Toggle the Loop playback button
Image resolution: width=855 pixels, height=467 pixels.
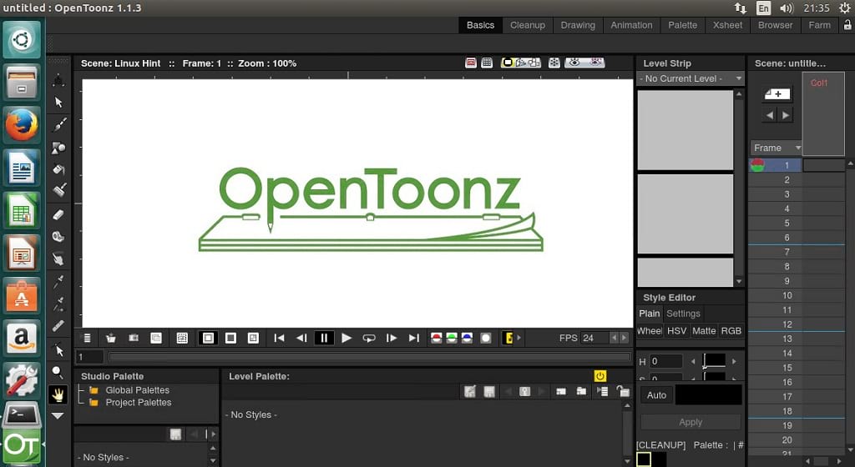(369, 338)
